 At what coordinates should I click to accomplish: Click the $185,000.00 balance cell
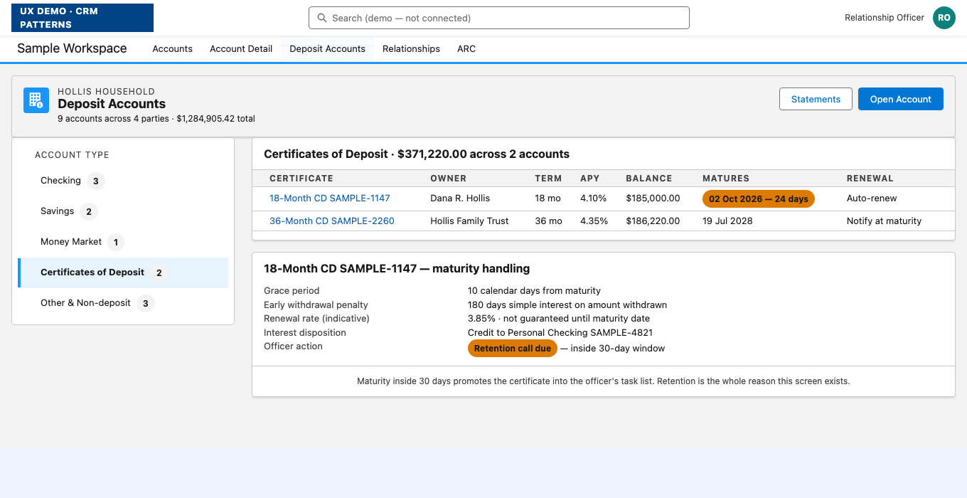[x=653, y=198]
